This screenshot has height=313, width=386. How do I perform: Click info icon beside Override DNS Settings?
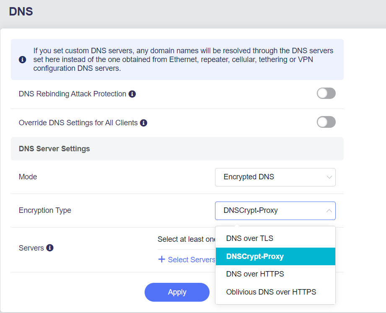(143, 123)
